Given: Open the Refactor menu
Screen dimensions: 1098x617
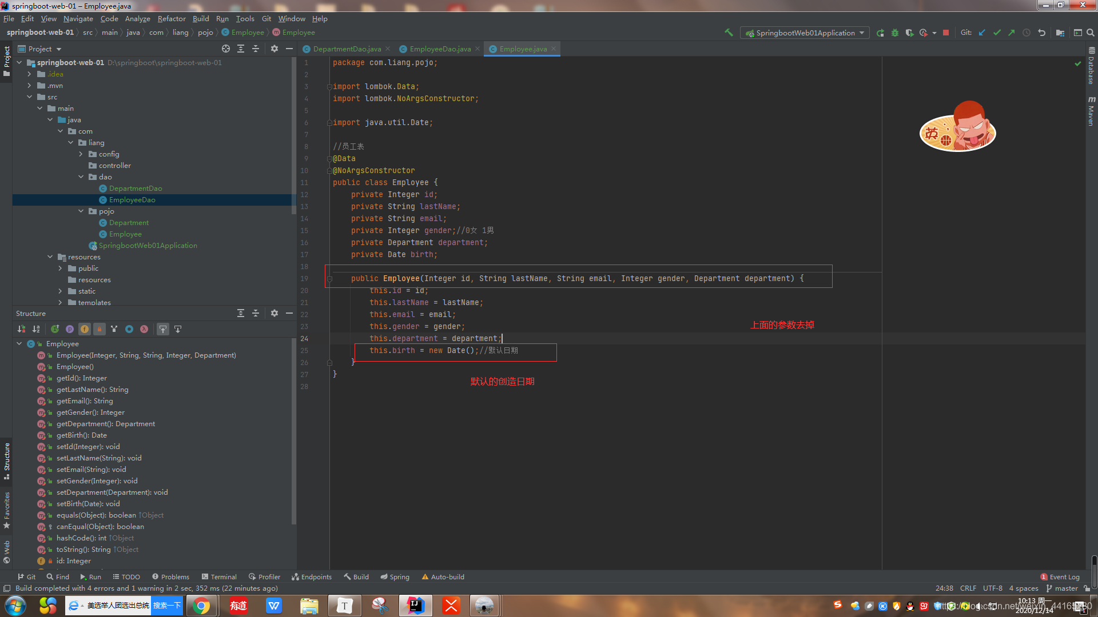Looking at the screenshot, I should pyautogui.click(x=172, y=19).
